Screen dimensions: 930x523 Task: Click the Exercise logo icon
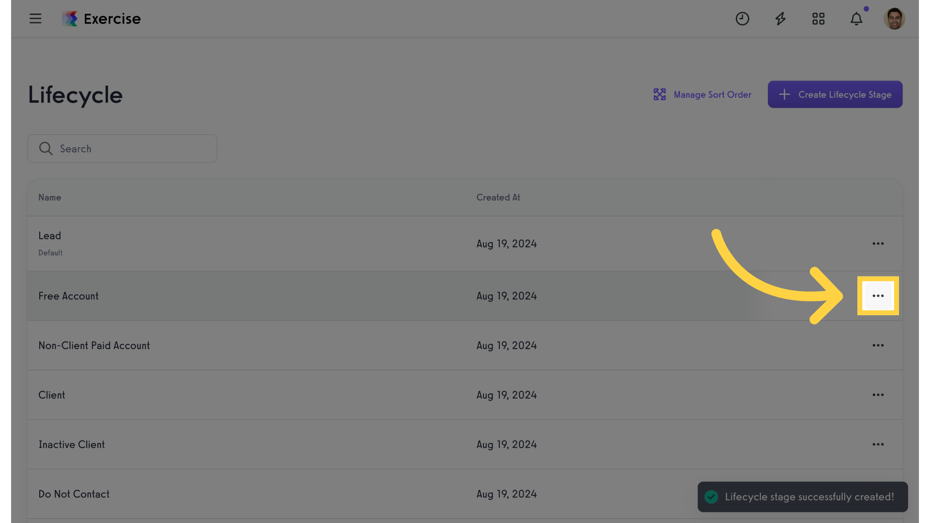70,18
